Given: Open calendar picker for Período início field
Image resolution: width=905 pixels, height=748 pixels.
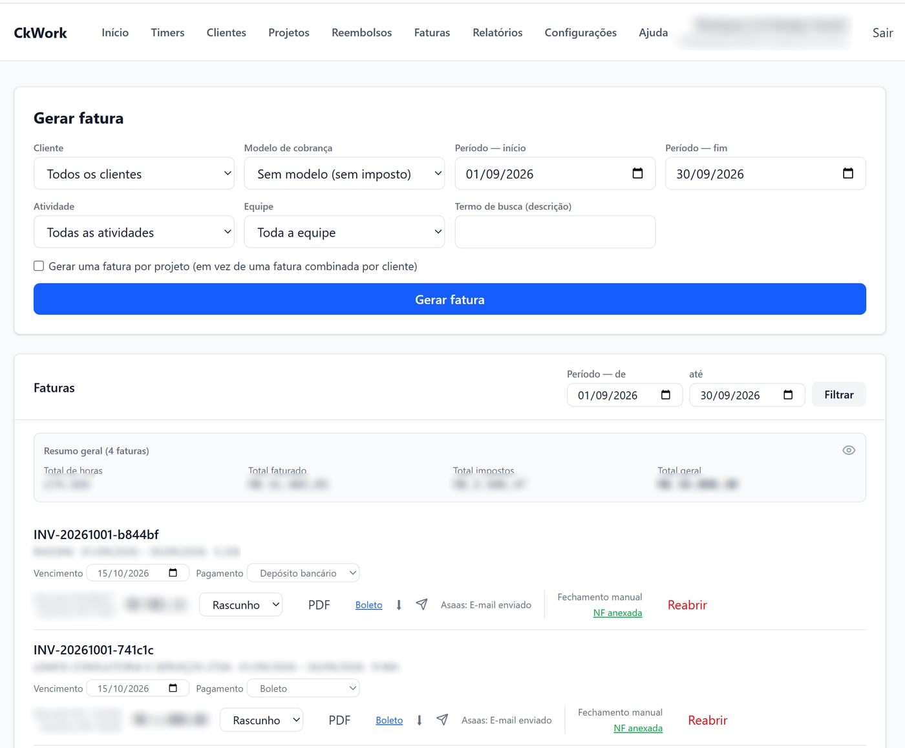Looking at the screenshot, I should click(x=637, y=173).
